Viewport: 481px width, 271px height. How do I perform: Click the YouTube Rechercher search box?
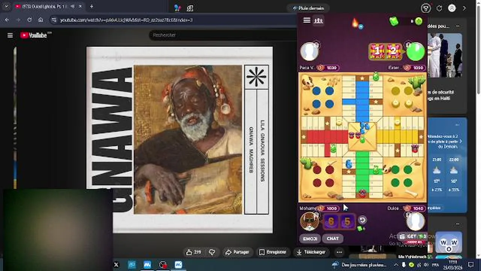[224, 35]
